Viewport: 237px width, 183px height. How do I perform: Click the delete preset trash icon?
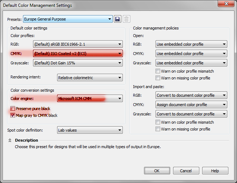[x=126, y=19]
